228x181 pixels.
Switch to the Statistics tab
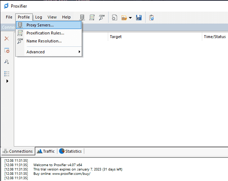click(70, 151)
